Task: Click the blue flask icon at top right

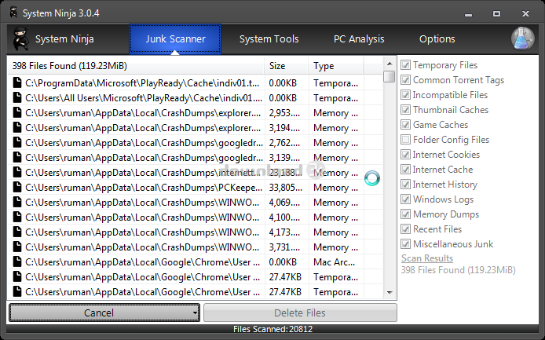Action: click(523, 39)
